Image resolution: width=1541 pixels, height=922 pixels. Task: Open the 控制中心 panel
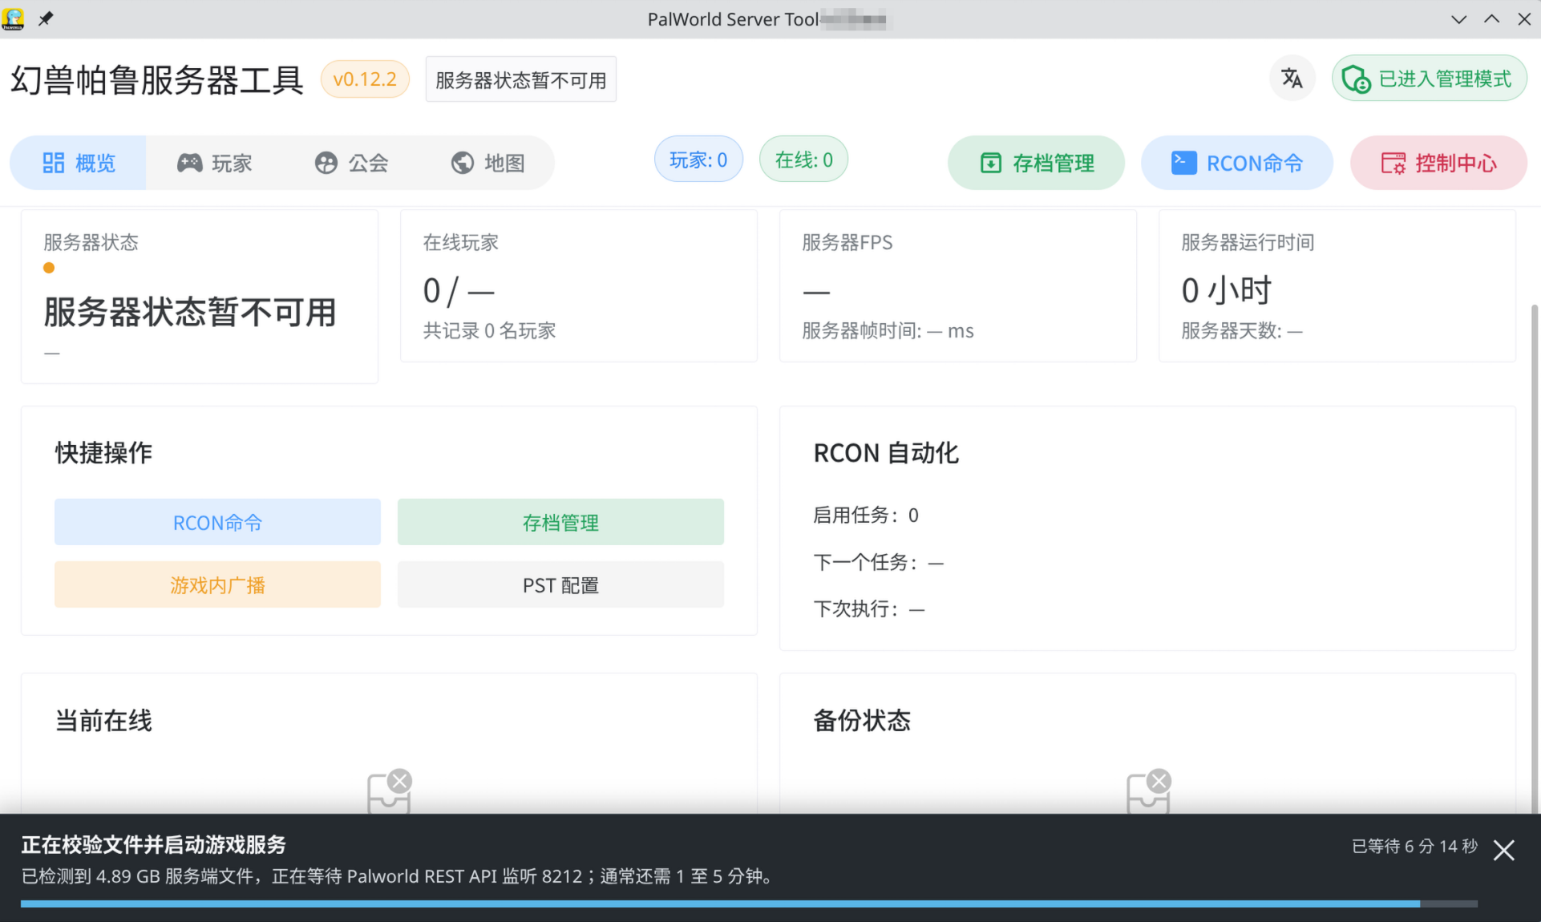[1438, 163]
